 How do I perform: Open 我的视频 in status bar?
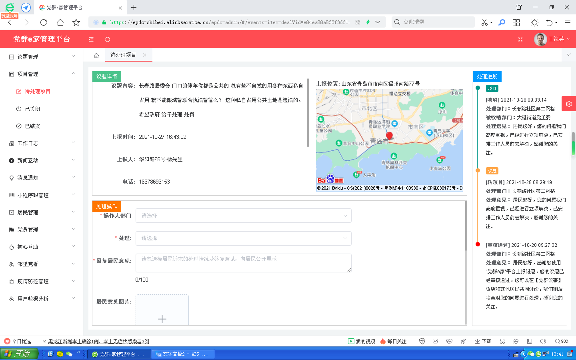(x=362, y=341)
